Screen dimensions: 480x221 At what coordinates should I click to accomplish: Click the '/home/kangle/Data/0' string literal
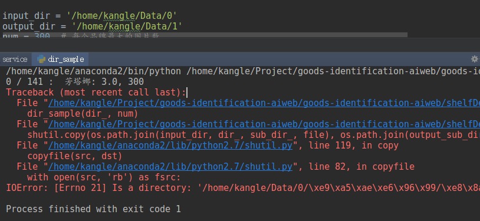point(121,15)
